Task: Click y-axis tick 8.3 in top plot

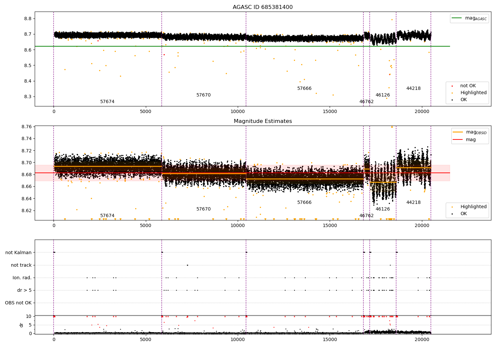Action: click(28, 97)
